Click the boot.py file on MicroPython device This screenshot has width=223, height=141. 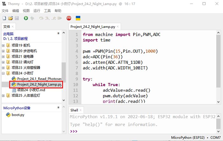(x=18, y=115)
